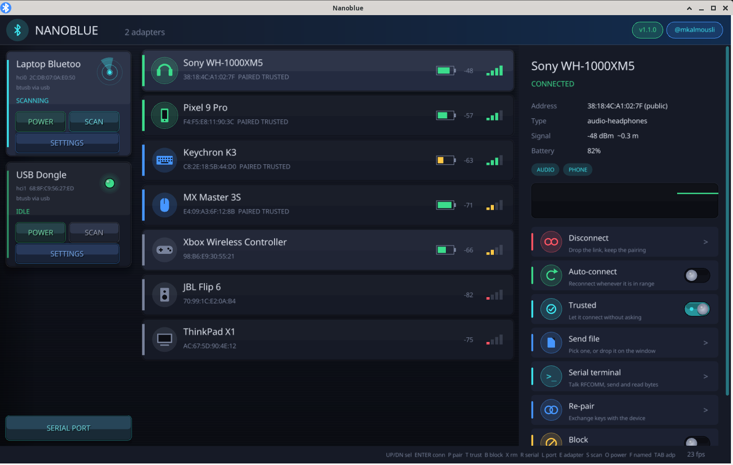Click the Disconnect link icon
733x465 pixels.
[x=551, y=242]
